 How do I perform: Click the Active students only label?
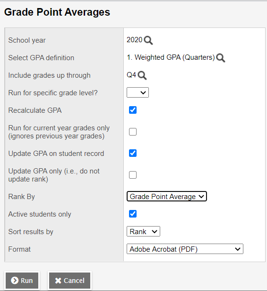coord(40,214)
